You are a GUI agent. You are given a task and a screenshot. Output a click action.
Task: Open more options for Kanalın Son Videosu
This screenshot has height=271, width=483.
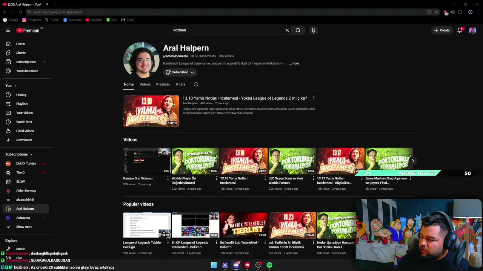point(168,178)
